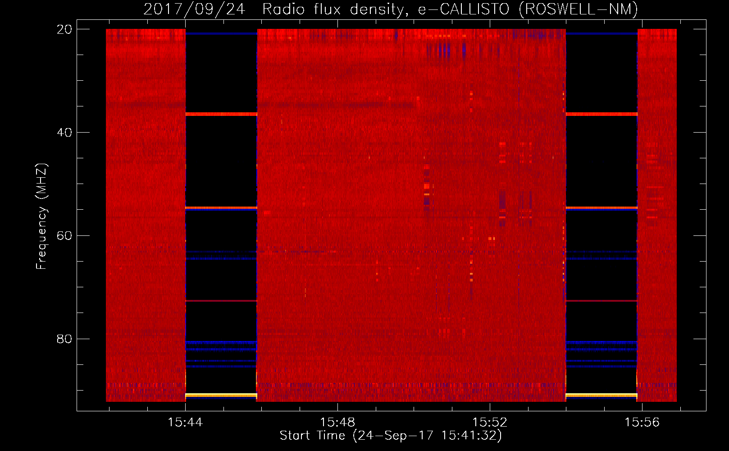Click the 20 frequency tick label
This screenshot has height=451, width=729.
pos(64,29)
